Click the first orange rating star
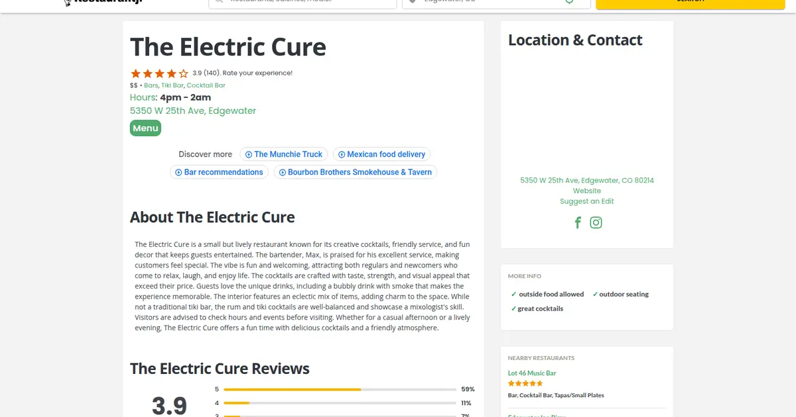Image resolution: width=796 pixels, height=417 pixels. [x=136, y=73]
